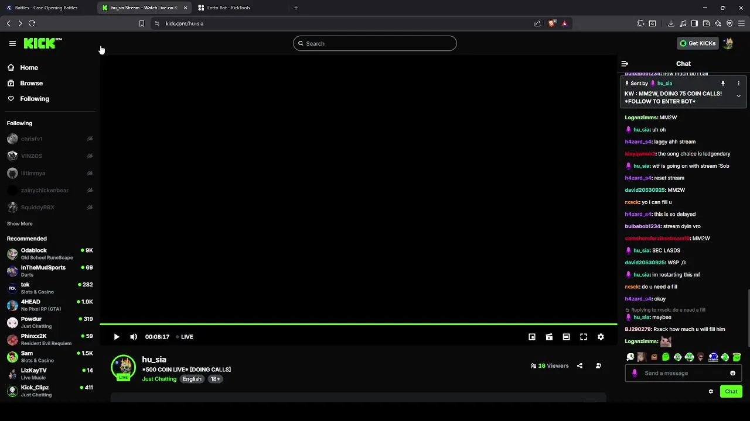Reload the page
Viewport: 750px width, 421px height.
click(x=32, y=23)
